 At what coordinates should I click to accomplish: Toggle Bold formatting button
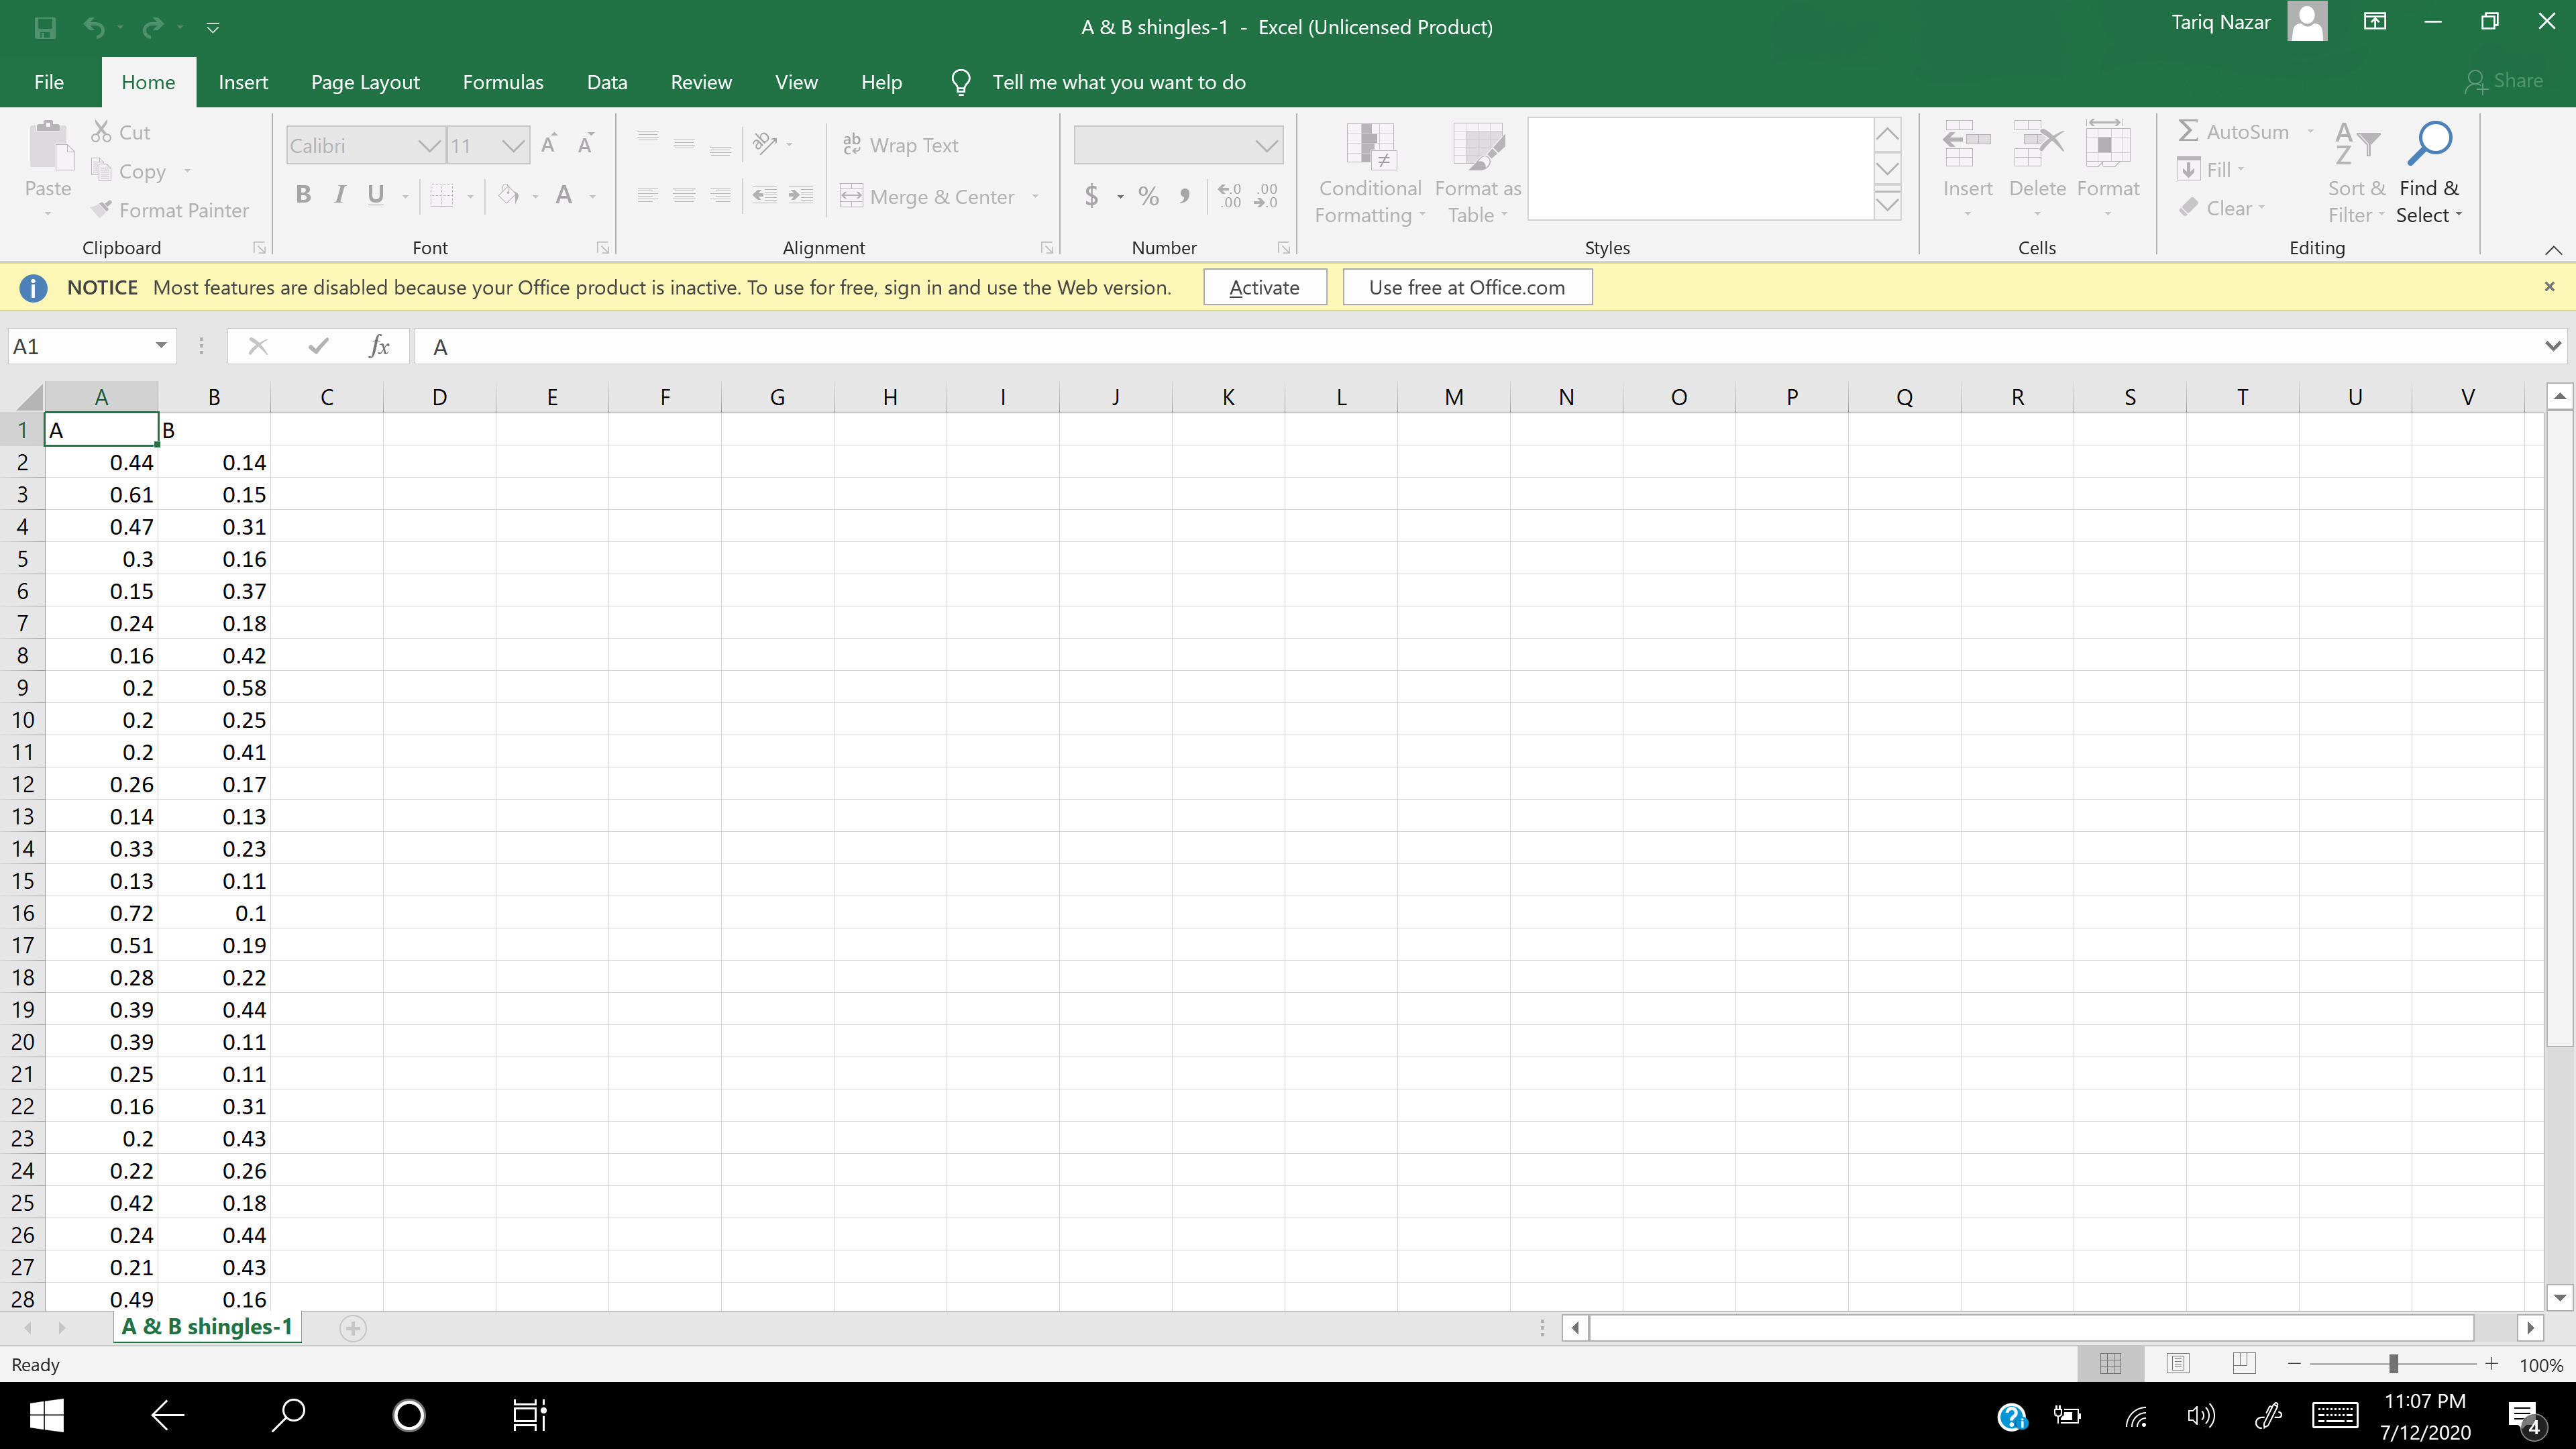[x=303, y=195]
